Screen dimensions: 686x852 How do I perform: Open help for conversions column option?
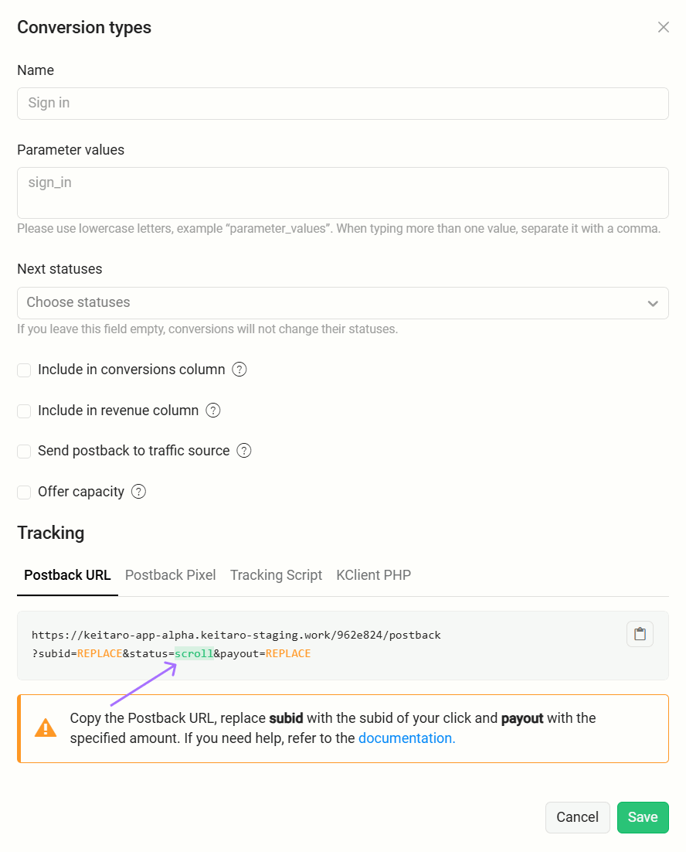(x=239, y=370)
